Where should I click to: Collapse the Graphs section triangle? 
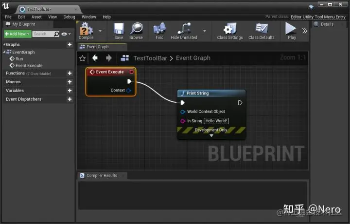[4, 44]
